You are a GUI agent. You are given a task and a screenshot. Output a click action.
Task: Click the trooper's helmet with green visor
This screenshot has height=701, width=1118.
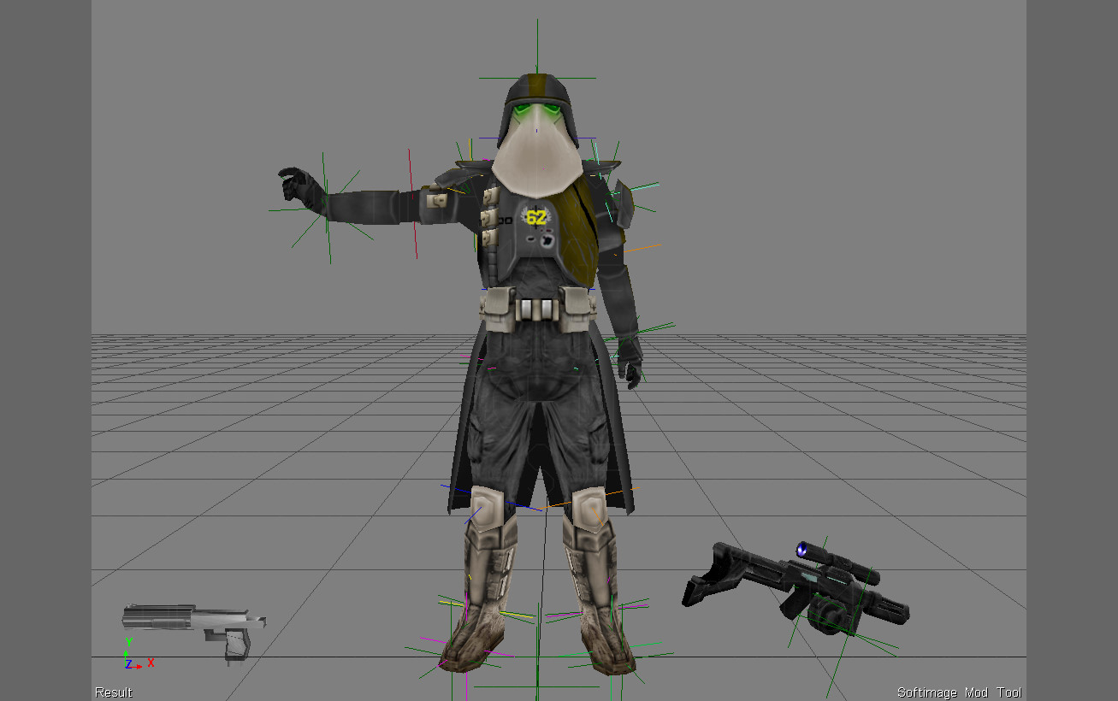537,110
